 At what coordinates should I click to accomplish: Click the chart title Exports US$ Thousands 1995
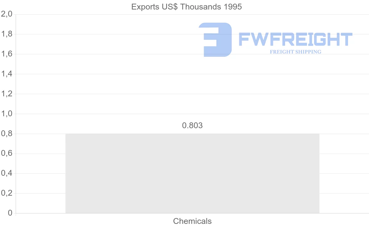[186, 7]
